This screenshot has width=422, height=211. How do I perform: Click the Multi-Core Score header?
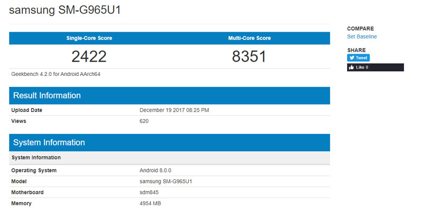250,38
